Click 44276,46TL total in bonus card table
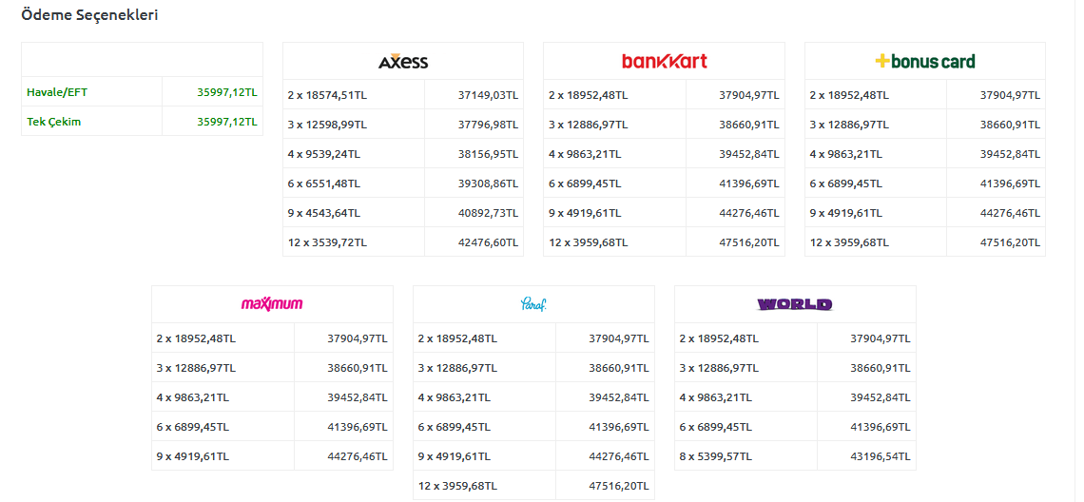The height and width of the screenshot is (502, 1084). 1010,213
